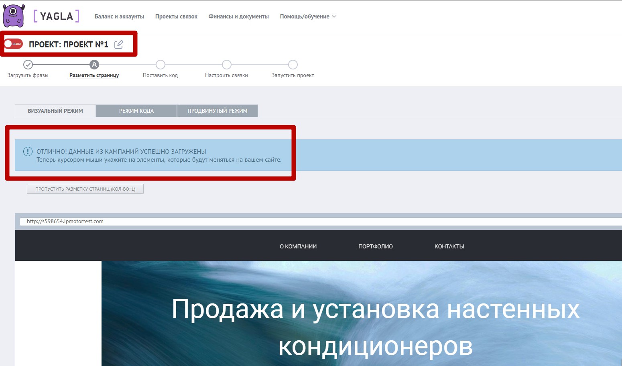Click the completed checkmark step circle for Загрузить фразы
The width and height of the screenshot is (622, 366).
coord(28,65)
